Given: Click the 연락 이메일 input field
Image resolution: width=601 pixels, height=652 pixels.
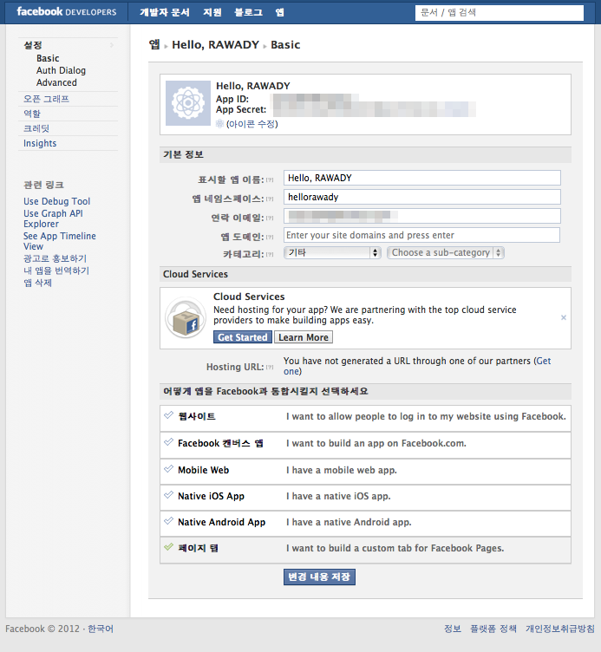Looking at the screenshot, I should tap(422, 216).
